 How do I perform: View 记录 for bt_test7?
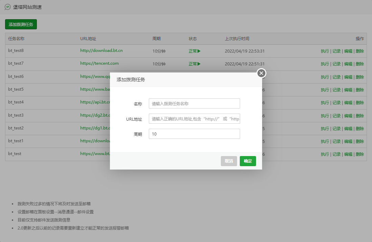(x=336, y=64)
